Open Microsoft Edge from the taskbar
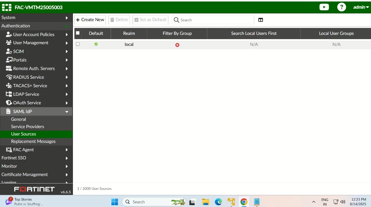 pyautogui.click(x=218, y=202)
